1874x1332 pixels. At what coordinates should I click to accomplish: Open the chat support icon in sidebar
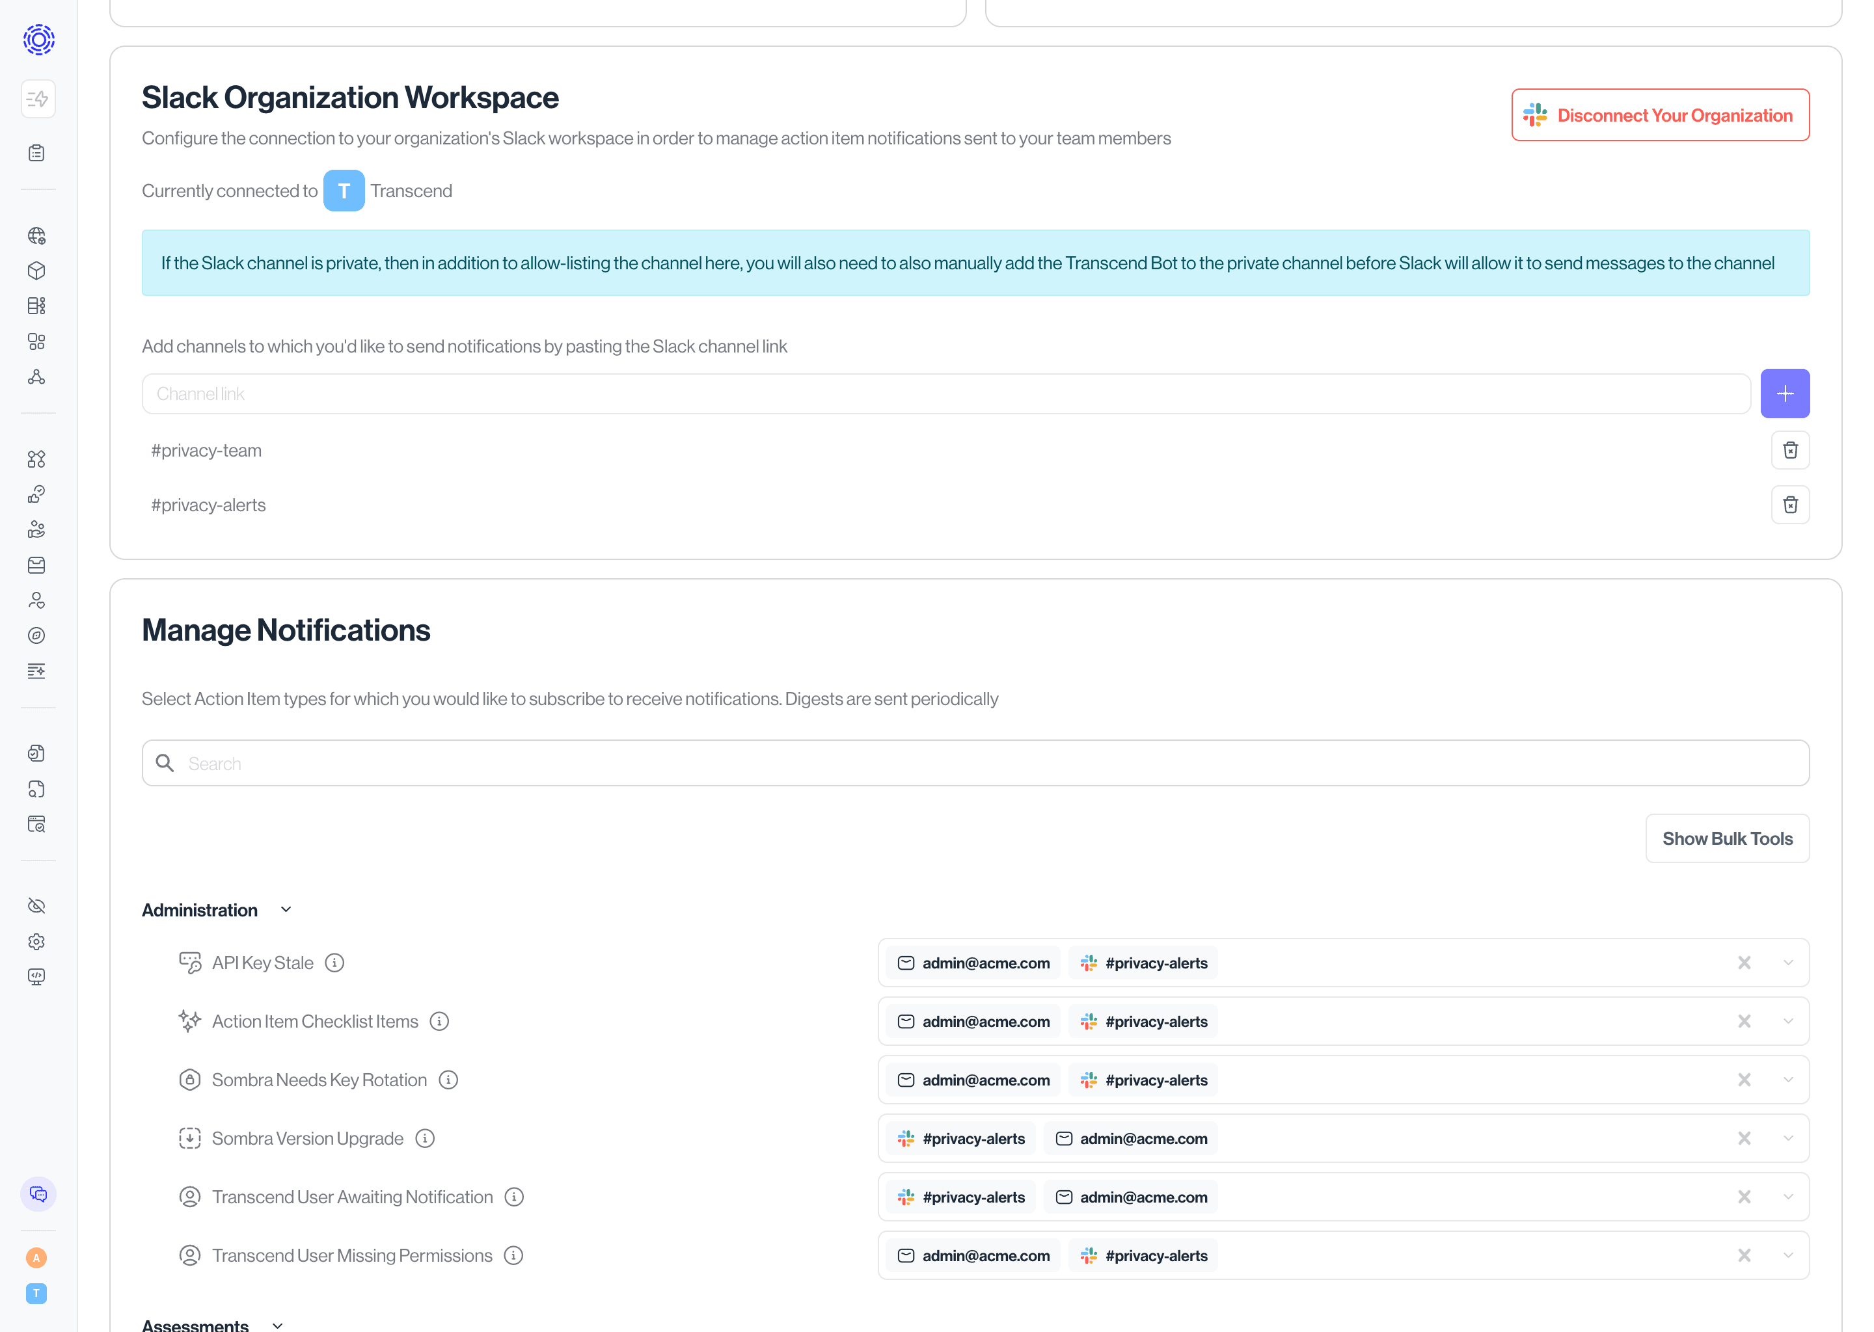tap(38, 1194)
